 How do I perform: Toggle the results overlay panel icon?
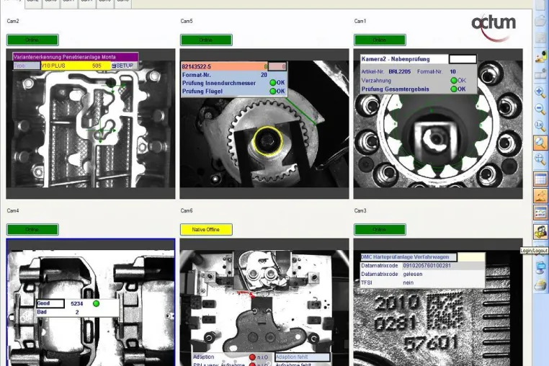[540, 213]
